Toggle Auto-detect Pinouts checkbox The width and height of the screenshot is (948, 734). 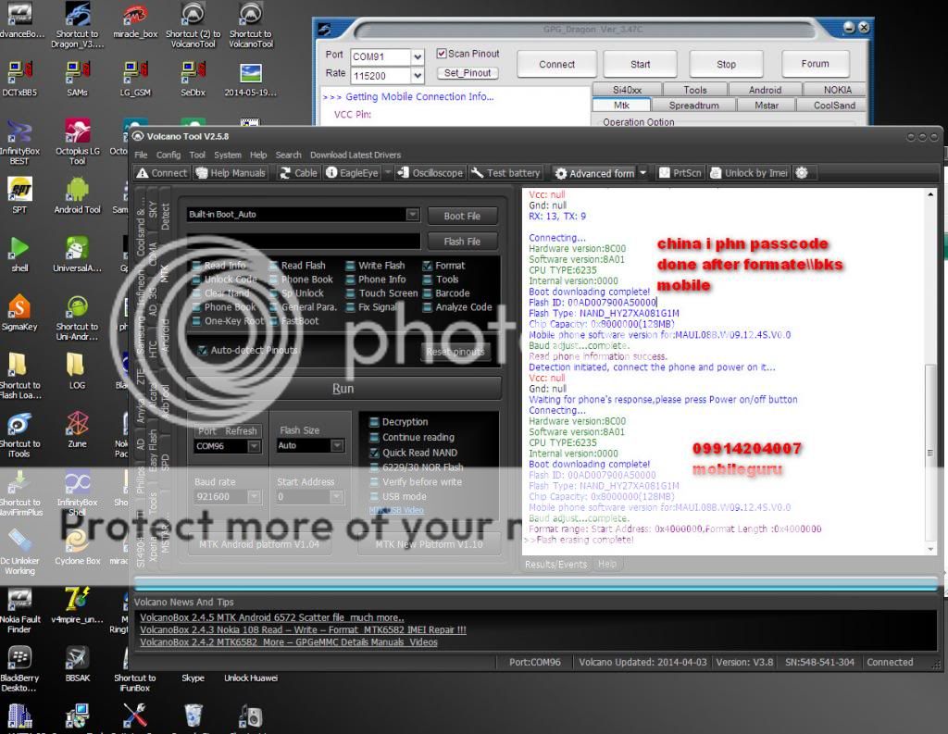point(203,350)
